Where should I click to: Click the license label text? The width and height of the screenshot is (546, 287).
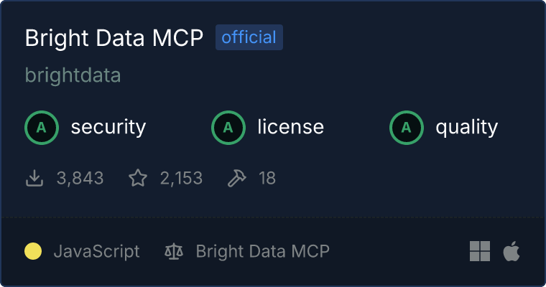[x=290, y=128]
